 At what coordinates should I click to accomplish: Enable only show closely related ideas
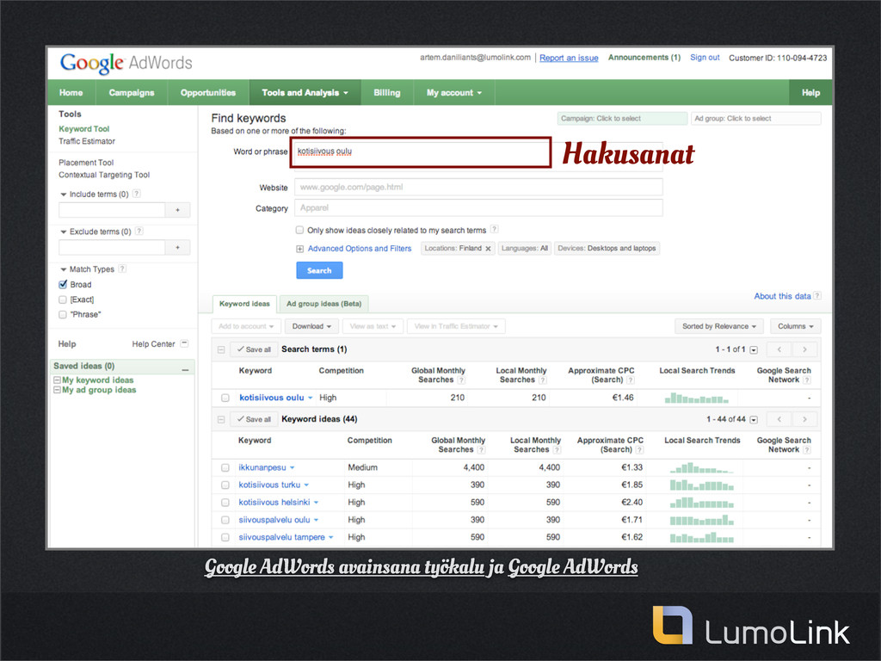pos(300,230)
